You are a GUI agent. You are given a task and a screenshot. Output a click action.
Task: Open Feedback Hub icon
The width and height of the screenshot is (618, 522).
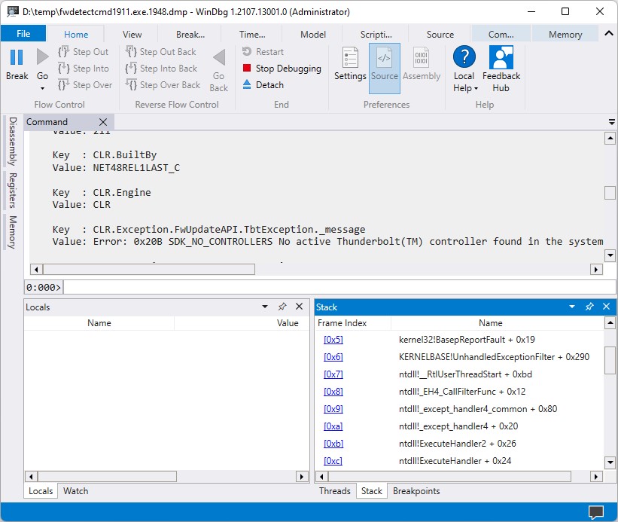[x=501, y=57]
